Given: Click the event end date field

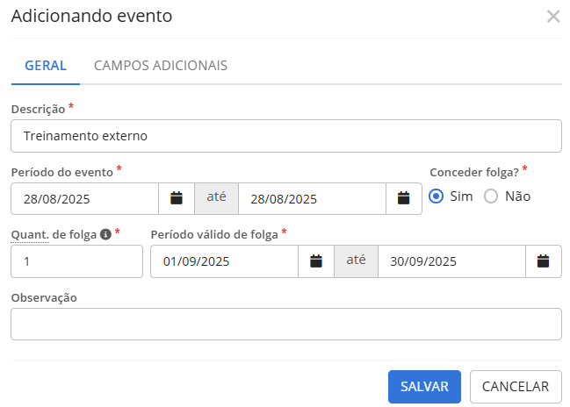Looking at the screenshot, I should click(312, 198).
